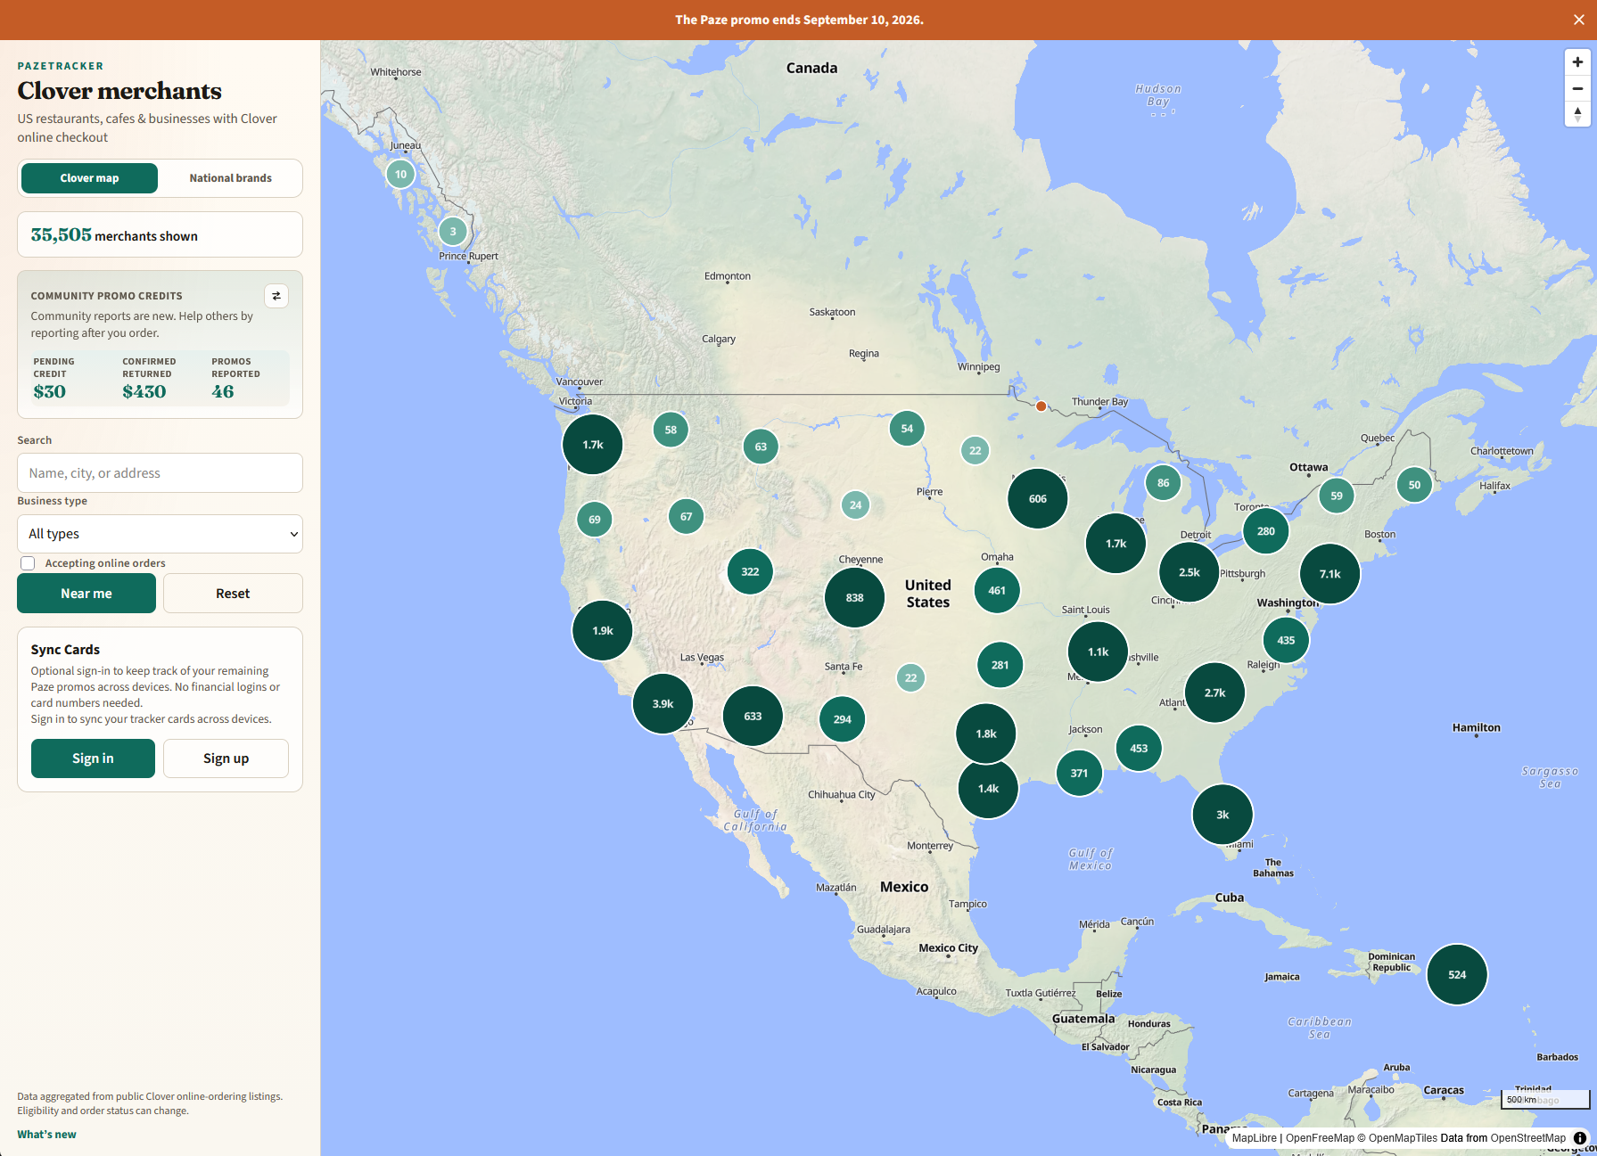Zoom out the map with minus button
Screen dimensions: 1597x1156
click(1577, 88)
